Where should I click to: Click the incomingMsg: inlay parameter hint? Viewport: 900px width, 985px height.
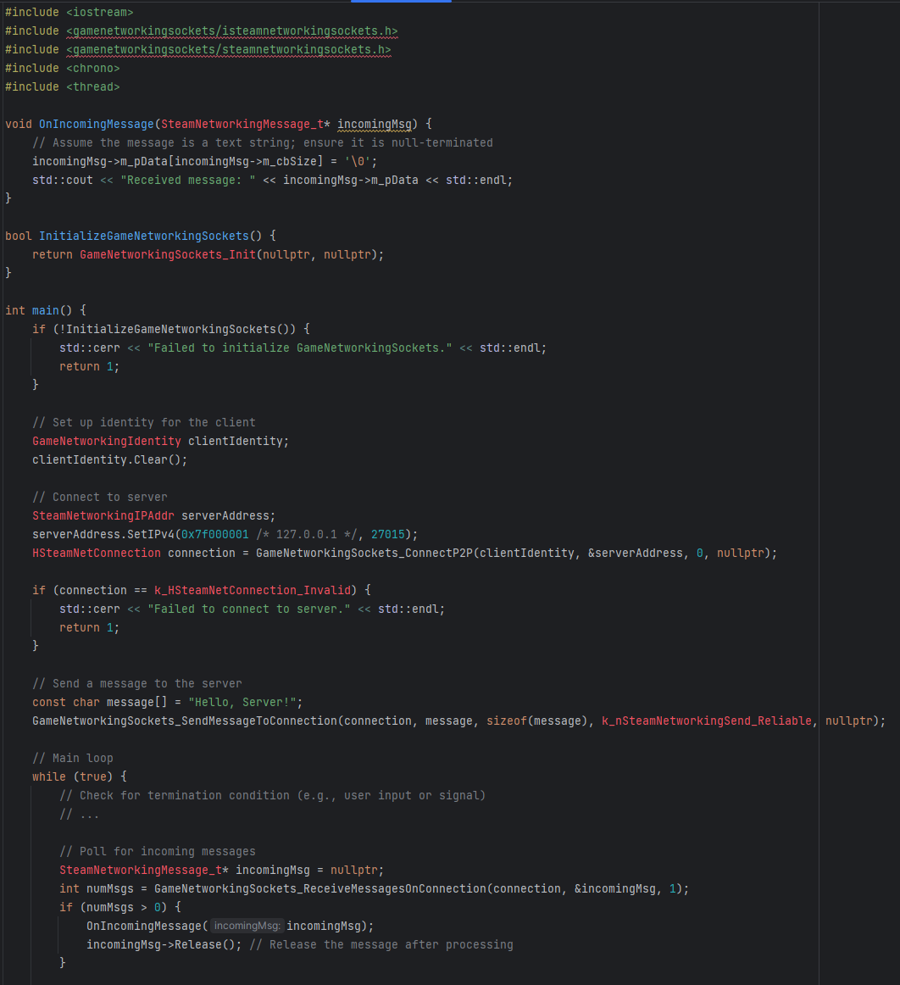pyautogui.click(x=247, y=926)
